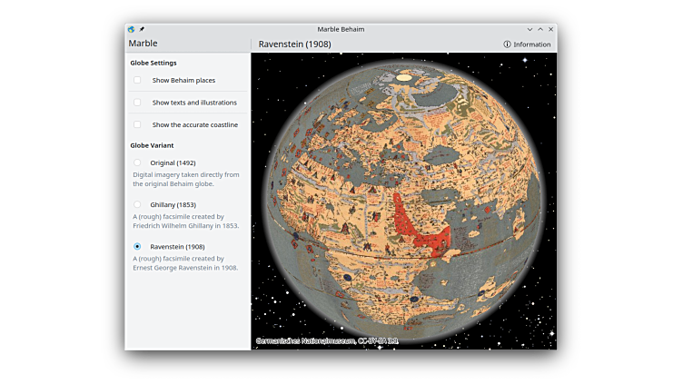Minimize the Marble Behaim window
The width and height of the screenshot is (683, 384).
(530, 29)
